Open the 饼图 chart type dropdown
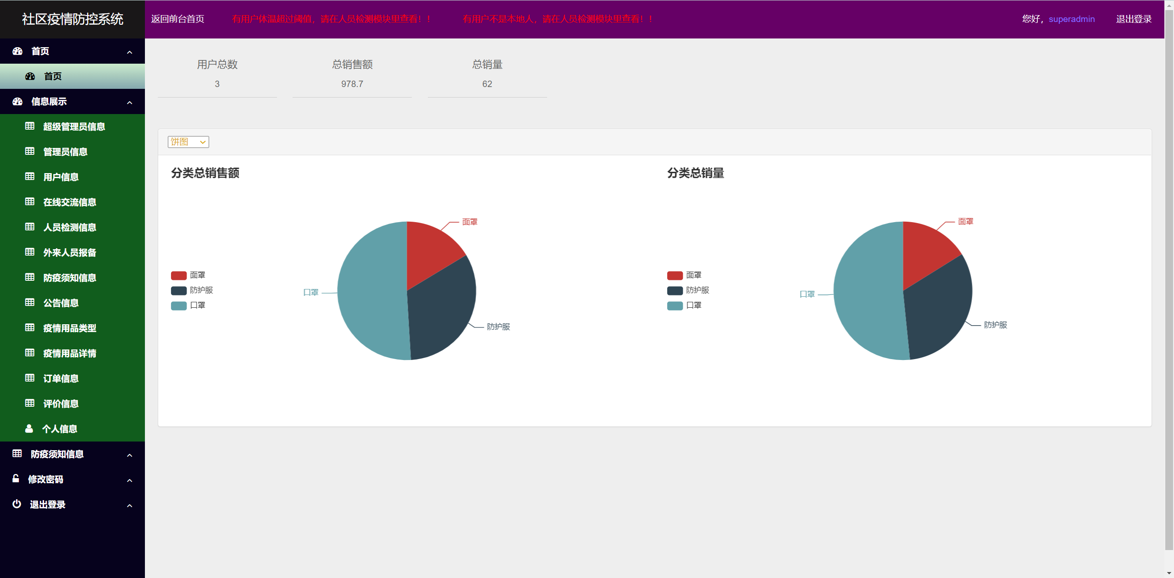The height and width of the screenshot is (578, 1174). (x=188, y=142)
